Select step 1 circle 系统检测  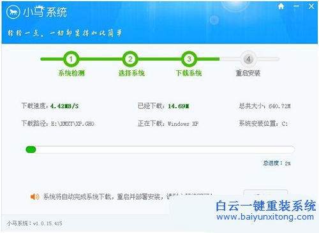(x=71, y=59)
